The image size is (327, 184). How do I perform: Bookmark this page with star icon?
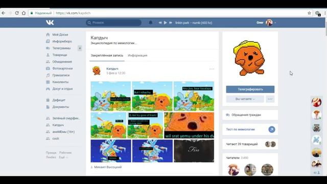[x=309, y=13]
